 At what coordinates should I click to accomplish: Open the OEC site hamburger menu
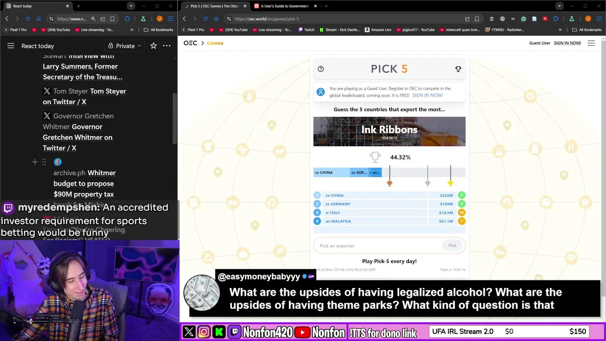click(x=591, y=43)
